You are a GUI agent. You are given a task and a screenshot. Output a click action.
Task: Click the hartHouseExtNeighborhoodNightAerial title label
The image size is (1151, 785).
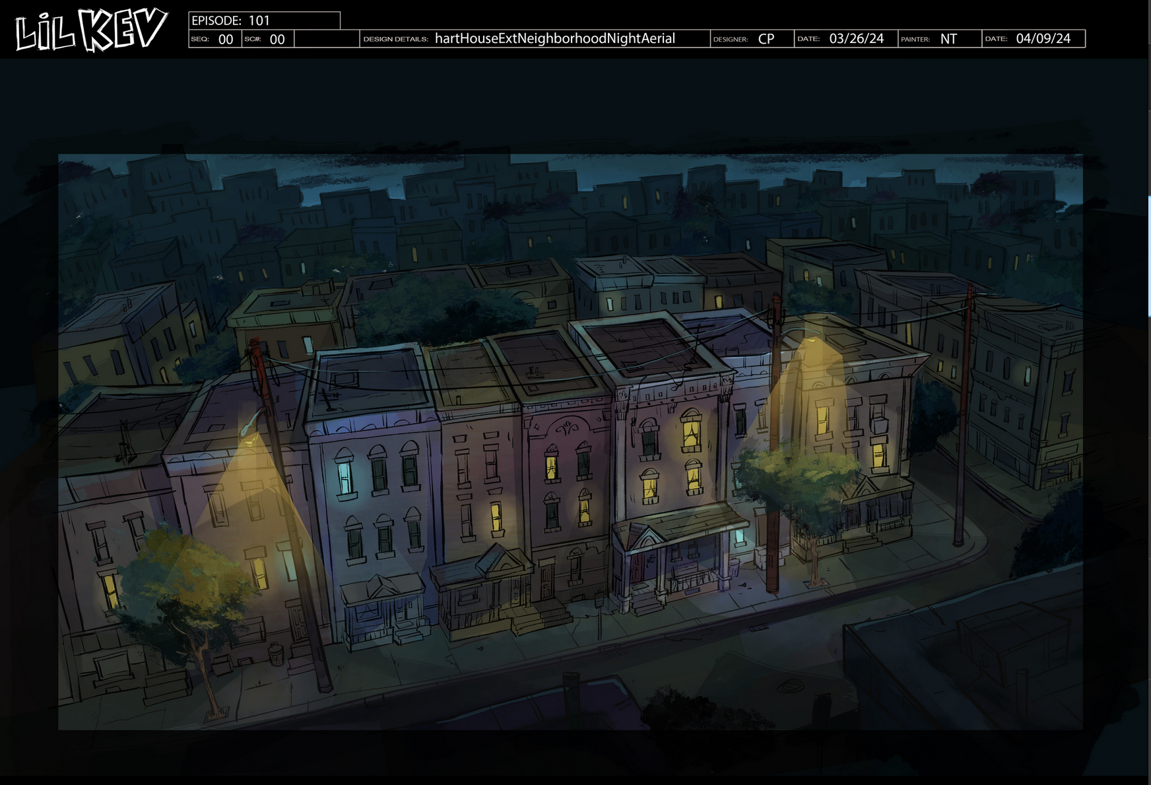(x=554, y=38)
